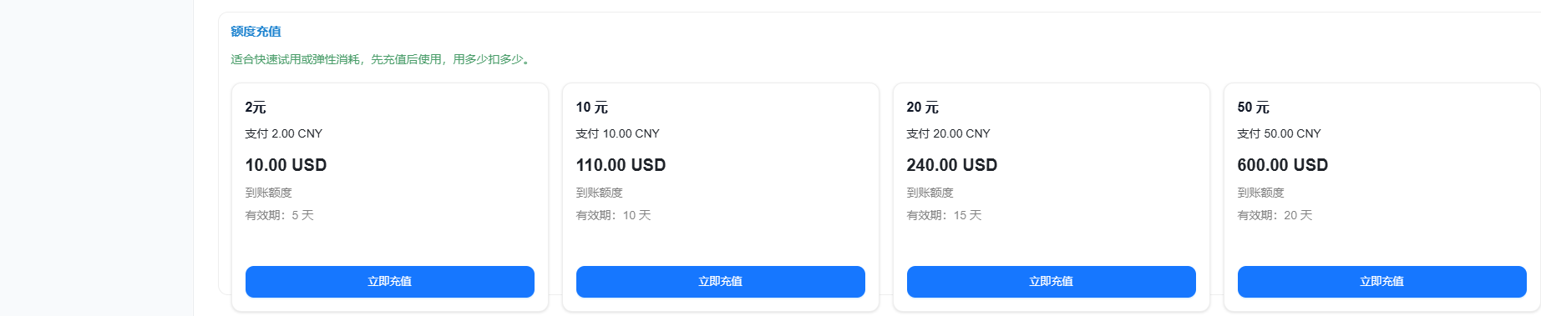
Task: Click 立即充值 on the 10 元 card
Action: pyautogui.click(x=721, y=282)
